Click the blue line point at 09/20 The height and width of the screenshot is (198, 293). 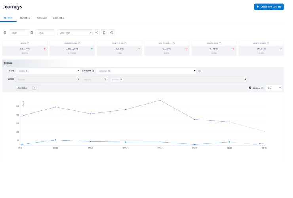230,142
